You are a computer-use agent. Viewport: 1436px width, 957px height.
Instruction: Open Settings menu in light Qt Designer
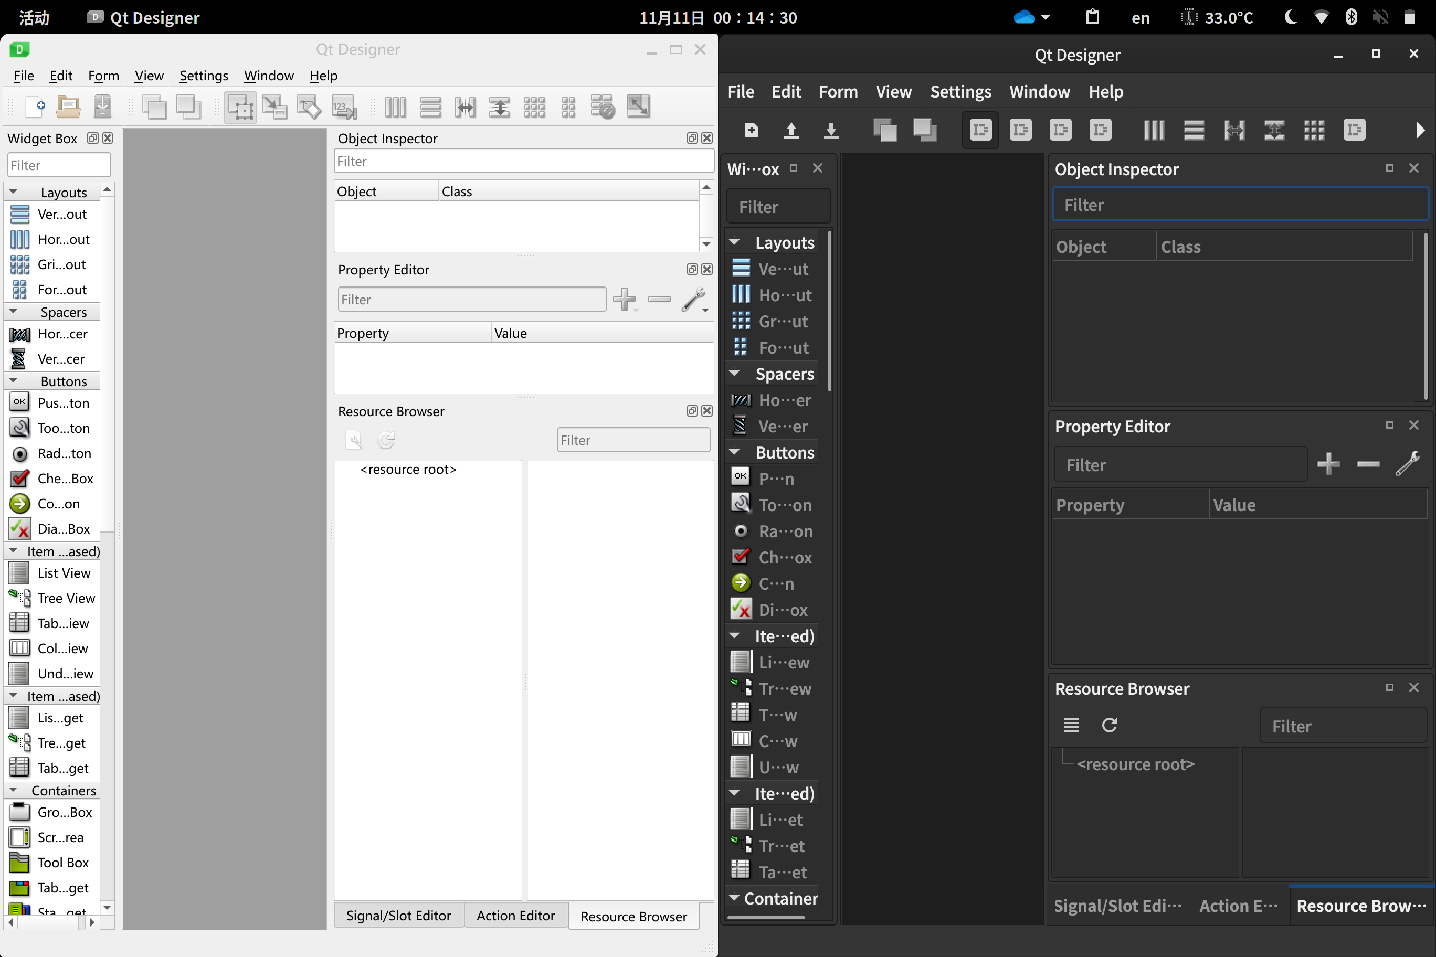coord(203,76)
